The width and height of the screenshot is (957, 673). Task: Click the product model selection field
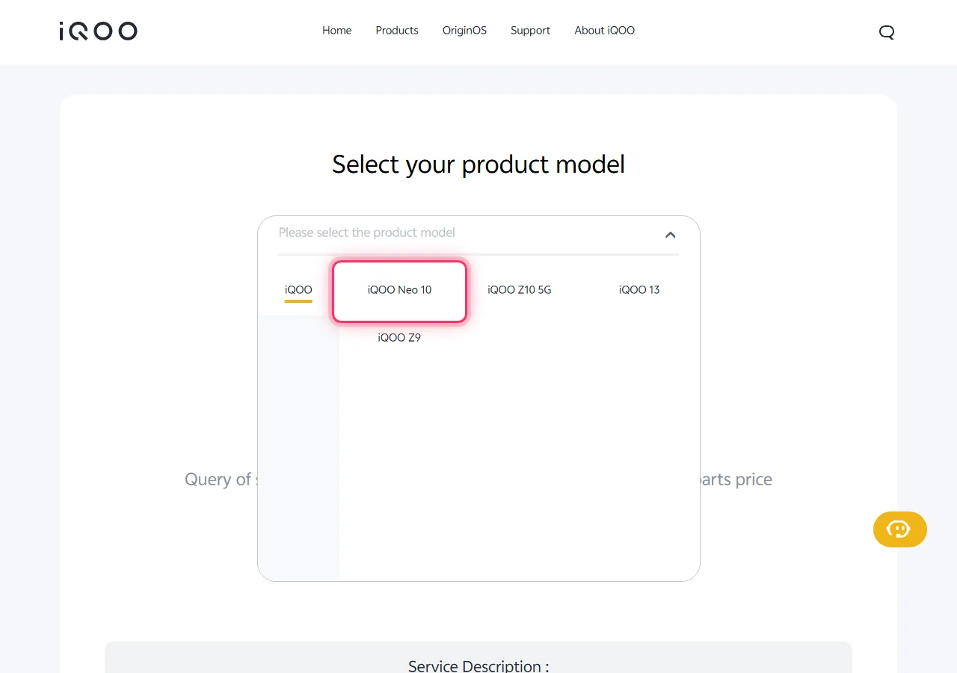pos(478,233)
